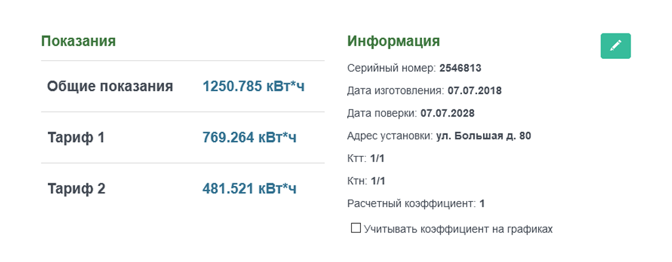Click the address value "ул. Большая д. 80"
Image resolution: width=672 pixels, height=262 pixels.
(x=483, y=136)
